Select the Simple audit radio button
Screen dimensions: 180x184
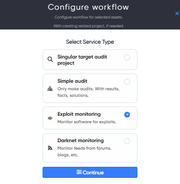(x=127, y=81)
